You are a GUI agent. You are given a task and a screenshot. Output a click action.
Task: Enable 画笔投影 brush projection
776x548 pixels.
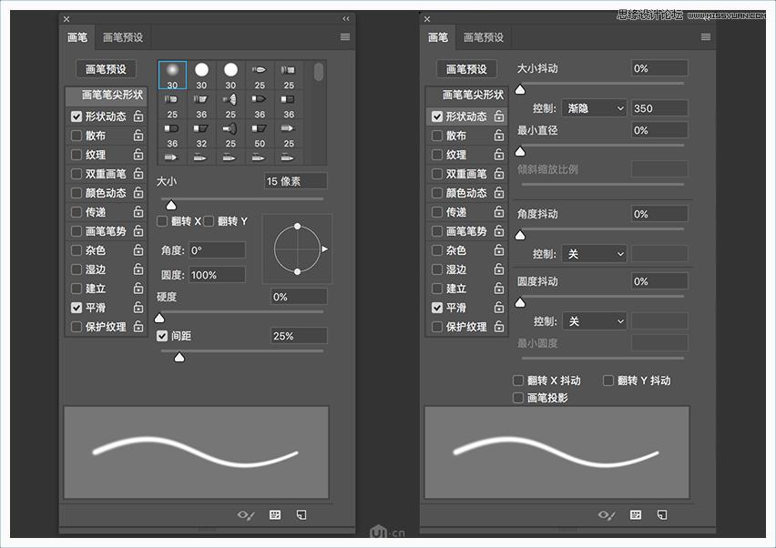point(517,397)
